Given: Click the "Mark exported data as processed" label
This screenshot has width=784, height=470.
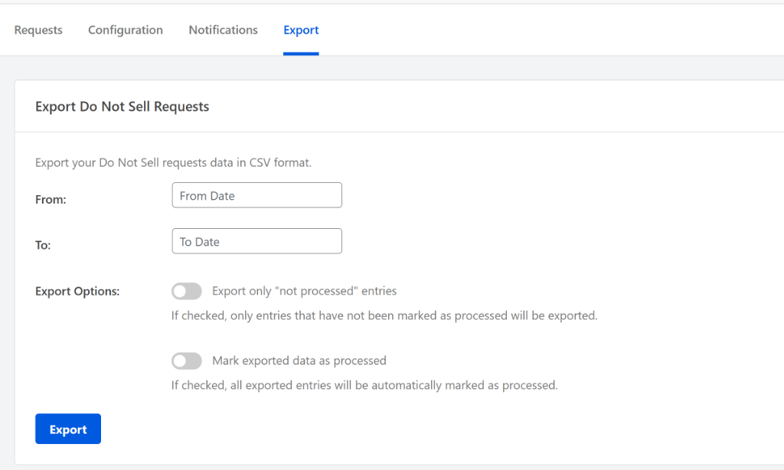Looking at the screenshot, I should pyautogui.click(x=299, y=361).
